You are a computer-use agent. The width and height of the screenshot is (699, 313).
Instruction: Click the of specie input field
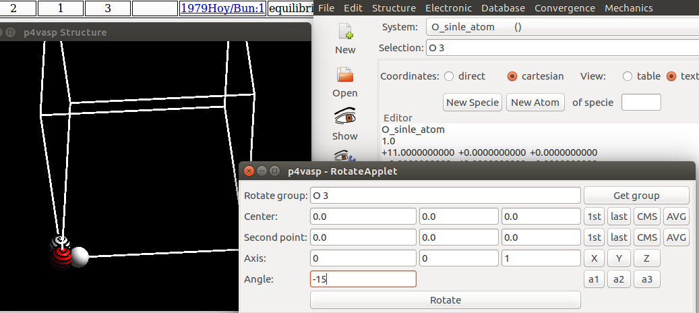(x=640, y=103)
